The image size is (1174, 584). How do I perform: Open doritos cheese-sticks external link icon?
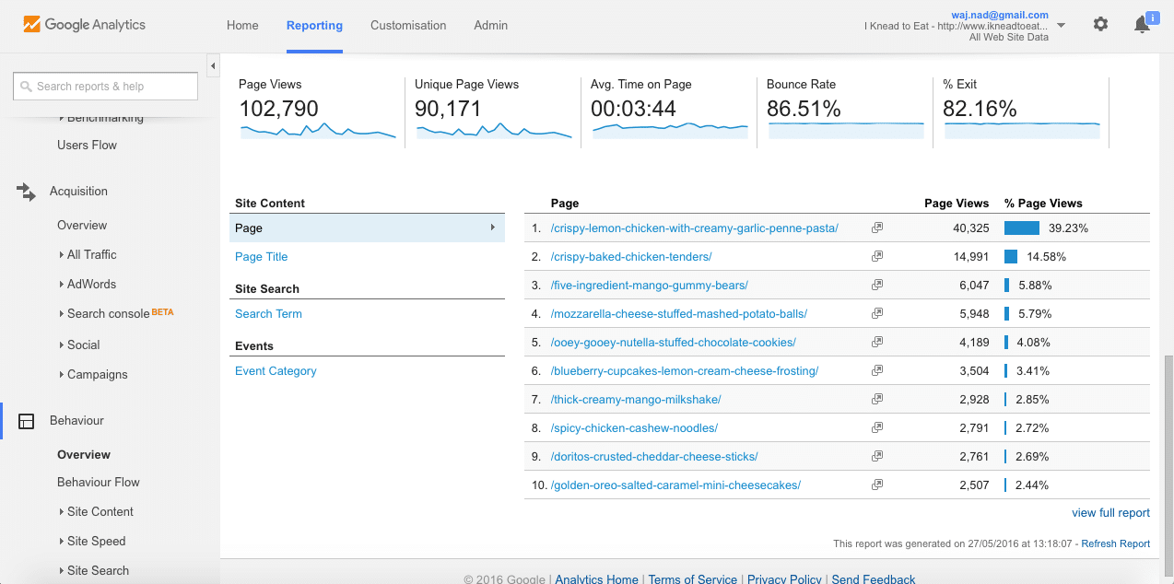click(x=877, y=456)
